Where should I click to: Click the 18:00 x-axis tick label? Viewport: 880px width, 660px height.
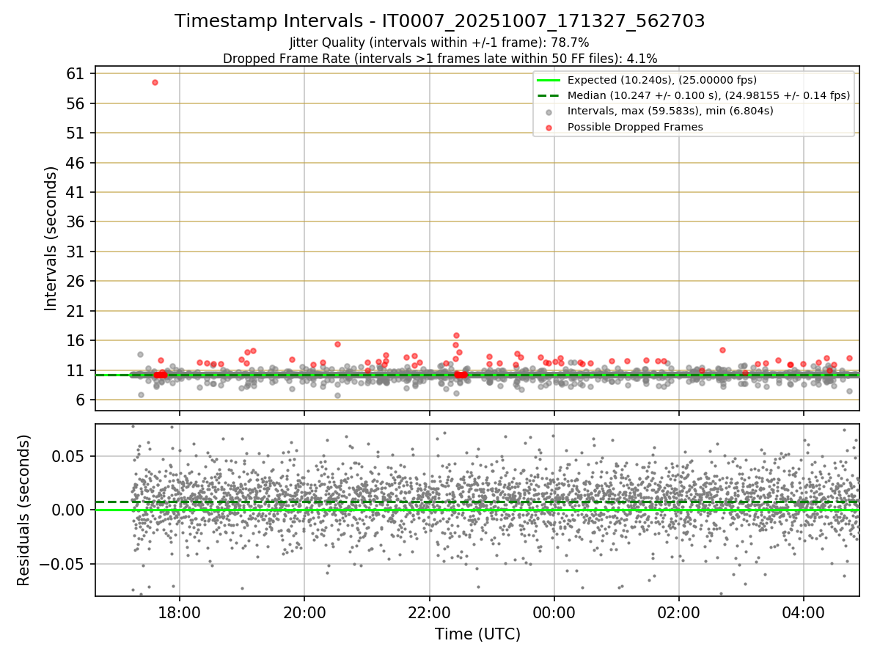[180, 612]
